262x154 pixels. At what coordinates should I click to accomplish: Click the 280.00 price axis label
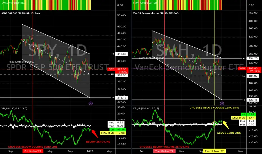253,46
